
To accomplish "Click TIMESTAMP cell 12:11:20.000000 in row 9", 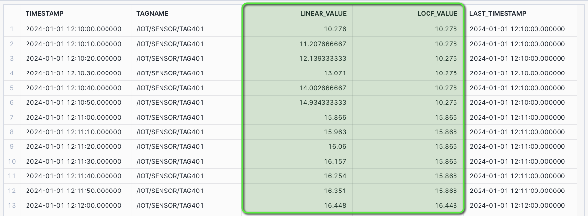I will click(74, 147).
